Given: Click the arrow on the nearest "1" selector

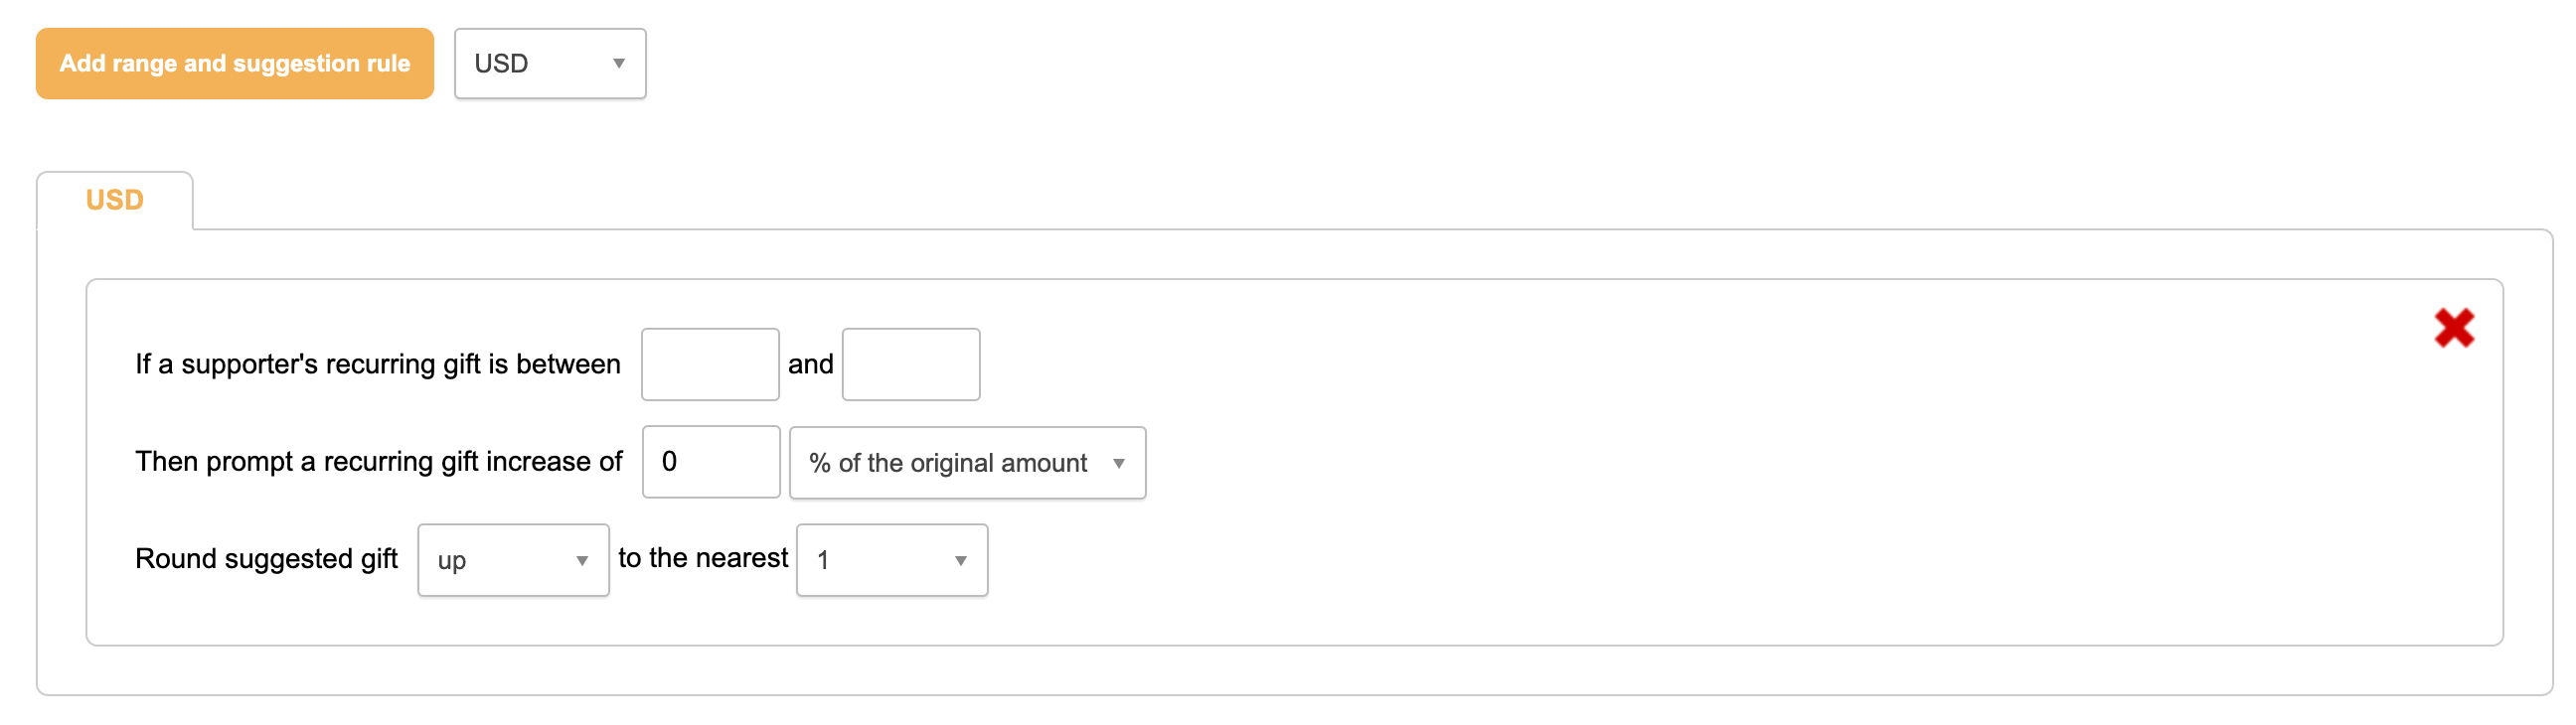Looking at the screenshot, I should [960, 561].
